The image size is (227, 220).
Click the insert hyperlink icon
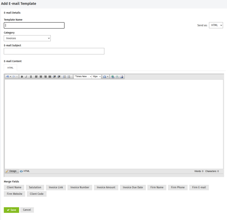113,77
